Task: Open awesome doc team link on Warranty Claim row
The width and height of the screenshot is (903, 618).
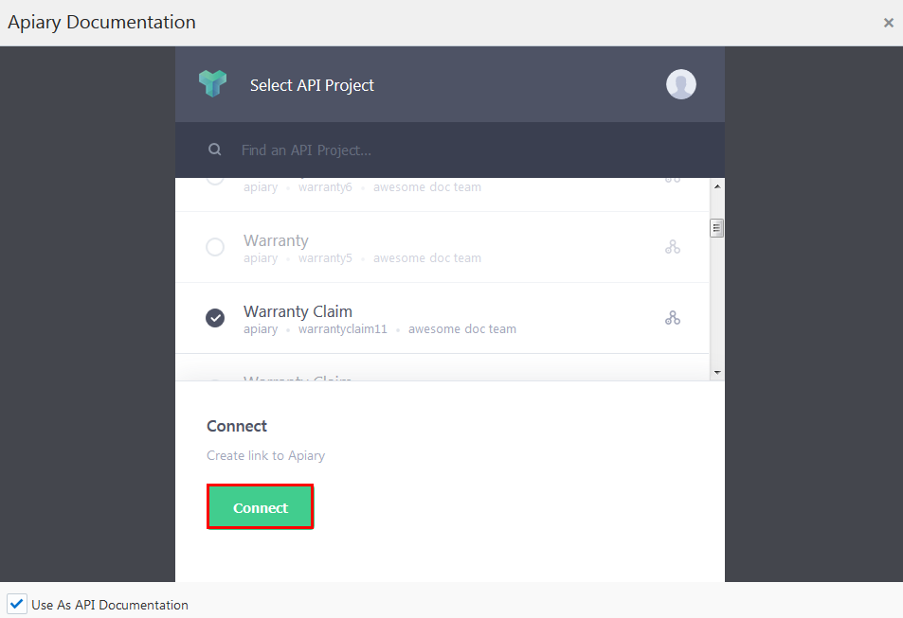Action: coord(462,328)
